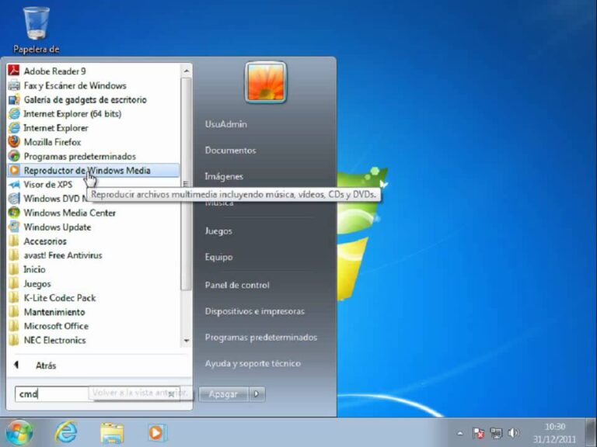This screenshot has width=597, height=447.
Task: Click the Windows Start orb
Action: (19, 432)
